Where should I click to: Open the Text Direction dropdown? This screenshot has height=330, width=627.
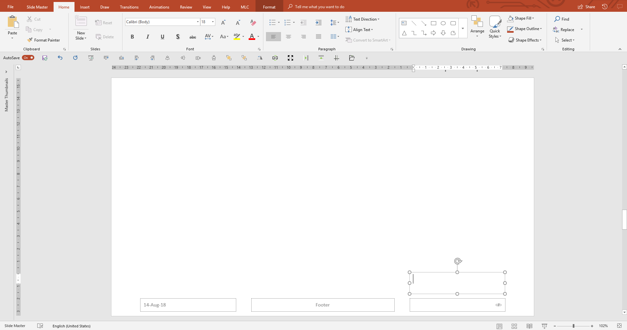[x=362, y=19]
